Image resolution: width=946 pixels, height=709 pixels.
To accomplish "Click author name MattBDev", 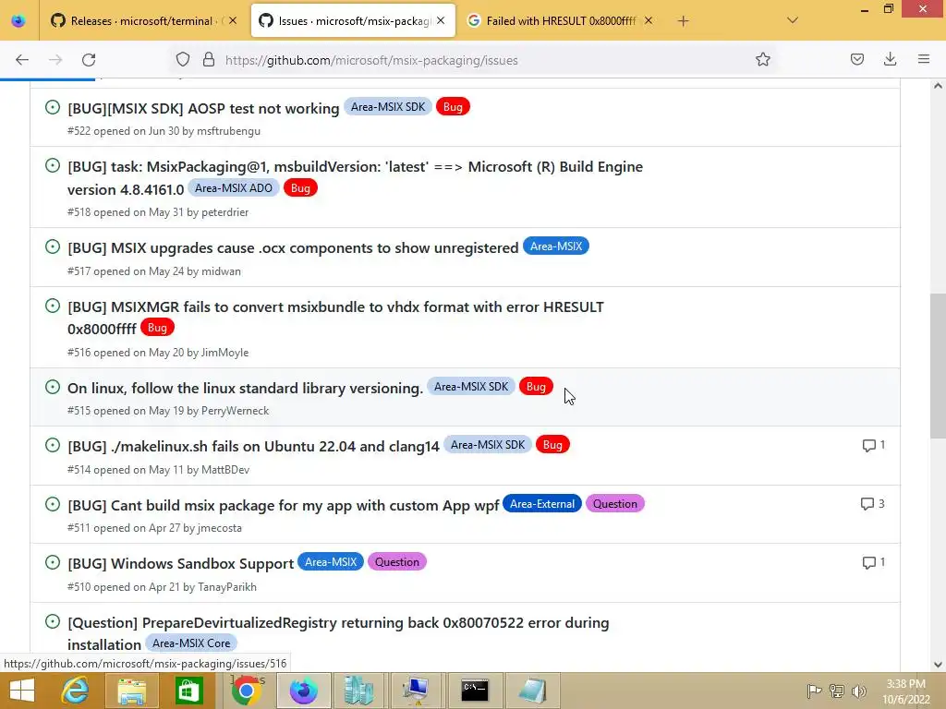I will (x=225, y=470).
